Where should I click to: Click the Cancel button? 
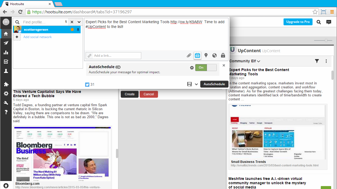pos(149,94)
